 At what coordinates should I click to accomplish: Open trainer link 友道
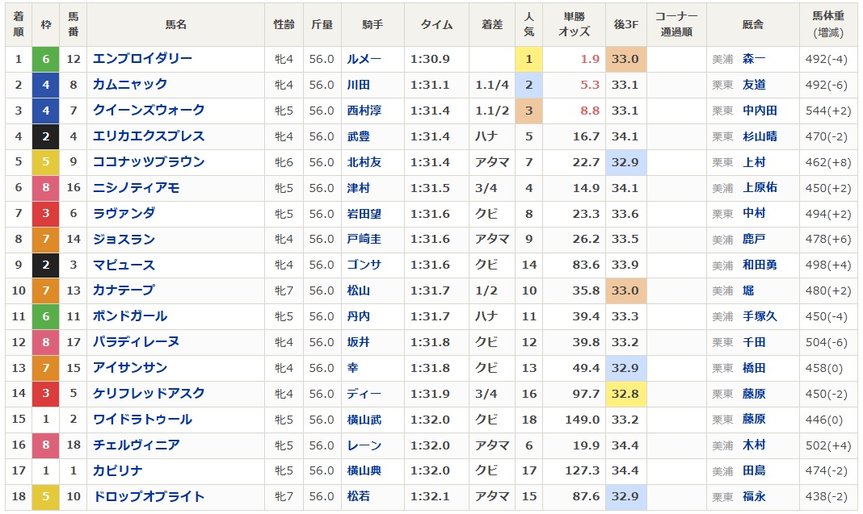754,85
